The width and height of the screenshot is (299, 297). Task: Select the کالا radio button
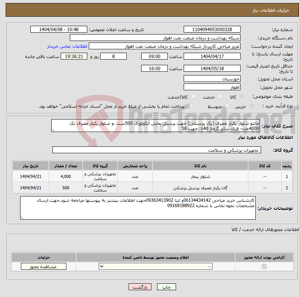click(242, 96)
